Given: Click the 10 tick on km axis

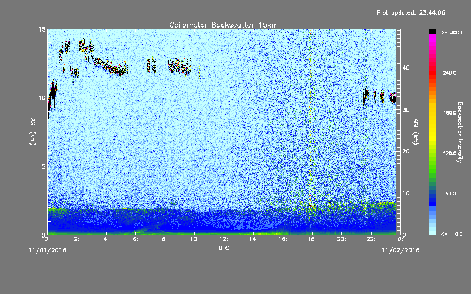Looking at the screenshot, I should tap(42, 98).
